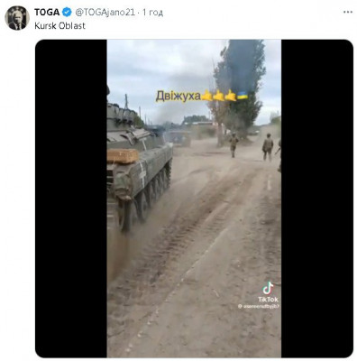This screenshot has width=357, height=361.
Task: Click the last thumbs-up emoji
Action: [231, 96]
